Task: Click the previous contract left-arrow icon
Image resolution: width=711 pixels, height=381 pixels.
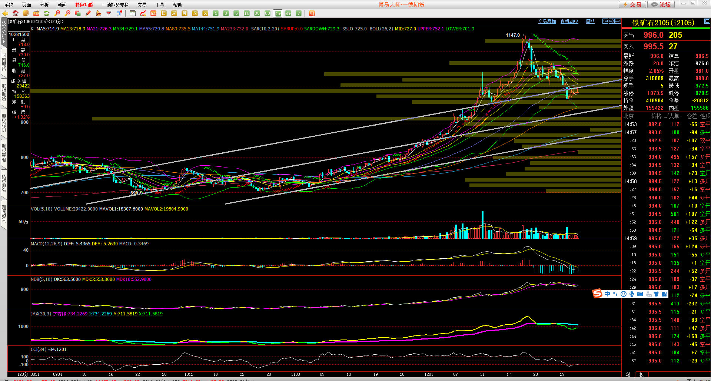Action: [x=605, y=21]
